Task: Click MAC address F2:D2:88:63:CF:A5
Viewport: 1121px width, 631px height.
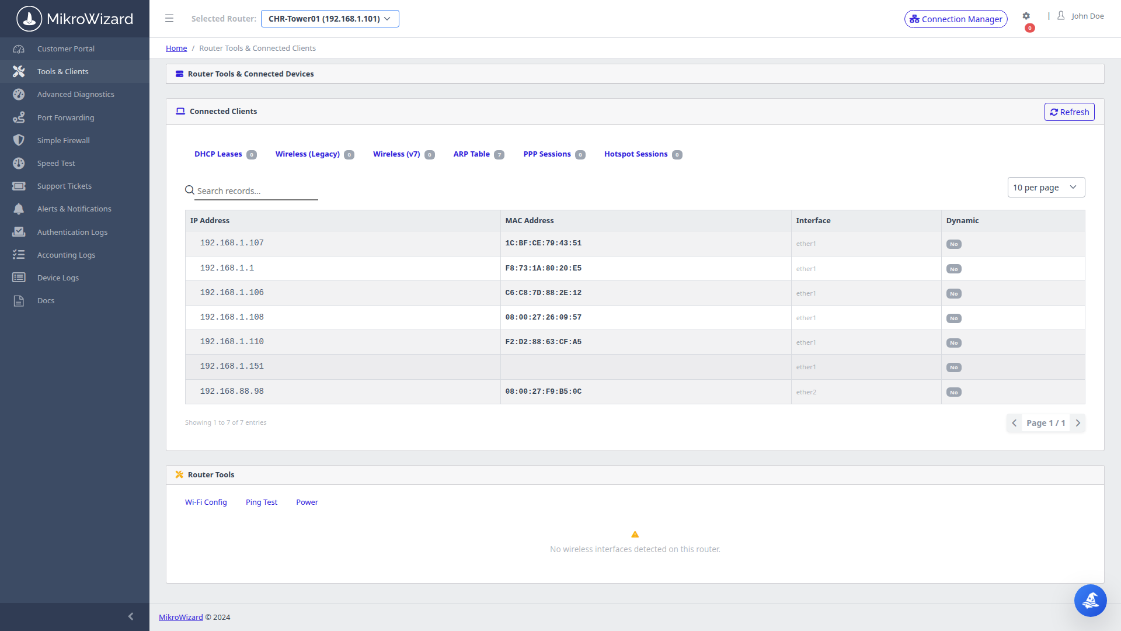Action: click(544, 342)
